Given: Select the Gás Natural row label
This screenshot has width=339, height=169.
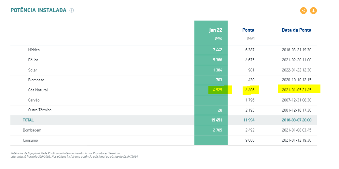Looking at the screenshot, I should point(38,90).
